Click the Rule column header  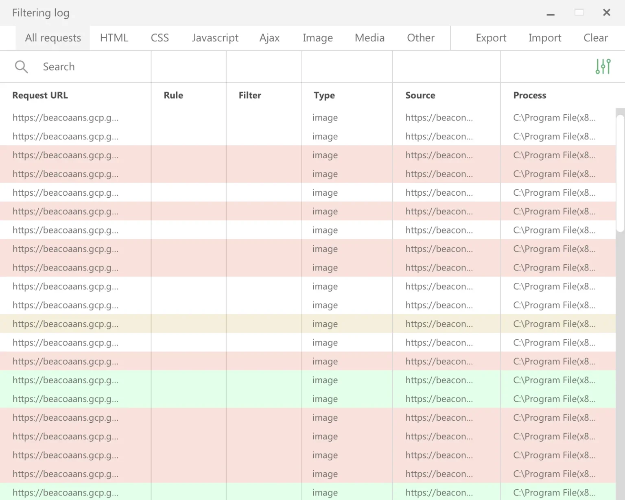coord(173,95)
